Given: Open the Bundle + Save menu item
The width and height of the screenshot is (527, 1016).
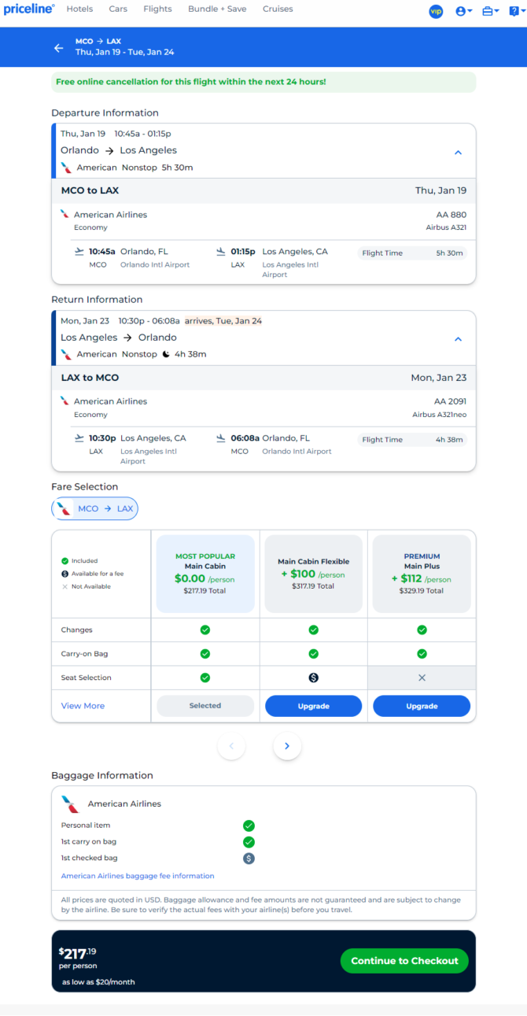Looking at the screenshot, I should pyautogui.click(x=217, y=9).
